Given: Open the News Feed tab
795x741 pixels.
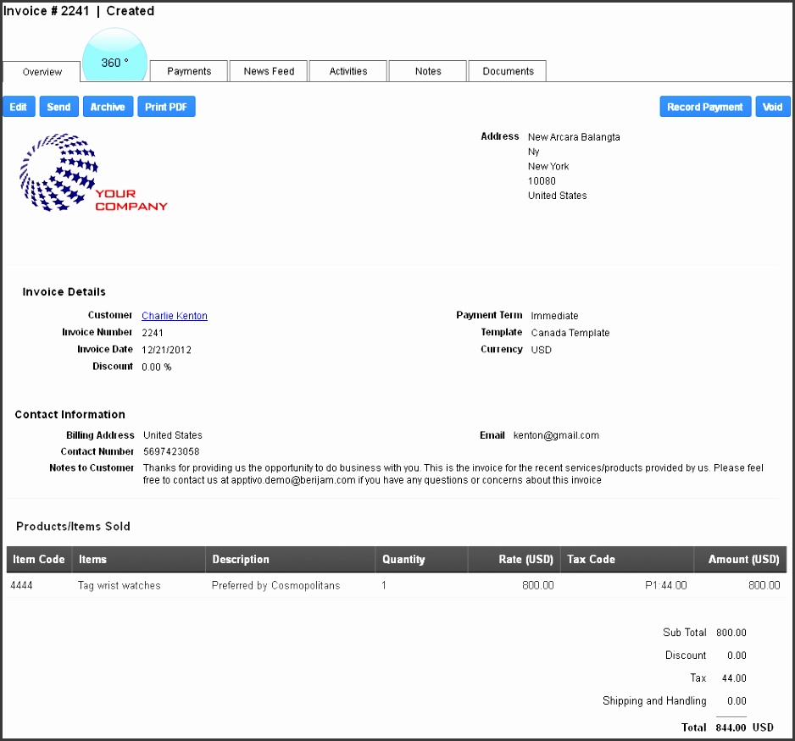Looking at the screenshot, I should click(x=269, y=71).
